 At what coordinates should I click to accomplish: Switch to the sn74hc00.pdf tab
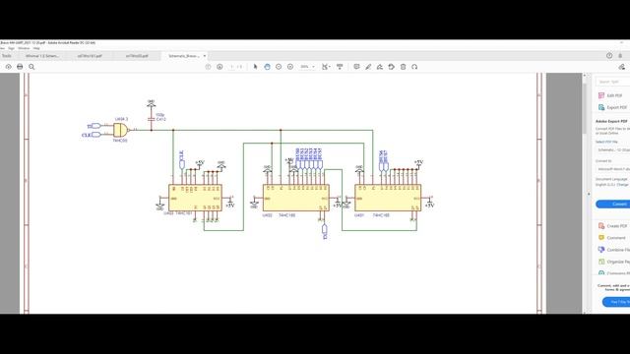(x=137, y=56)
